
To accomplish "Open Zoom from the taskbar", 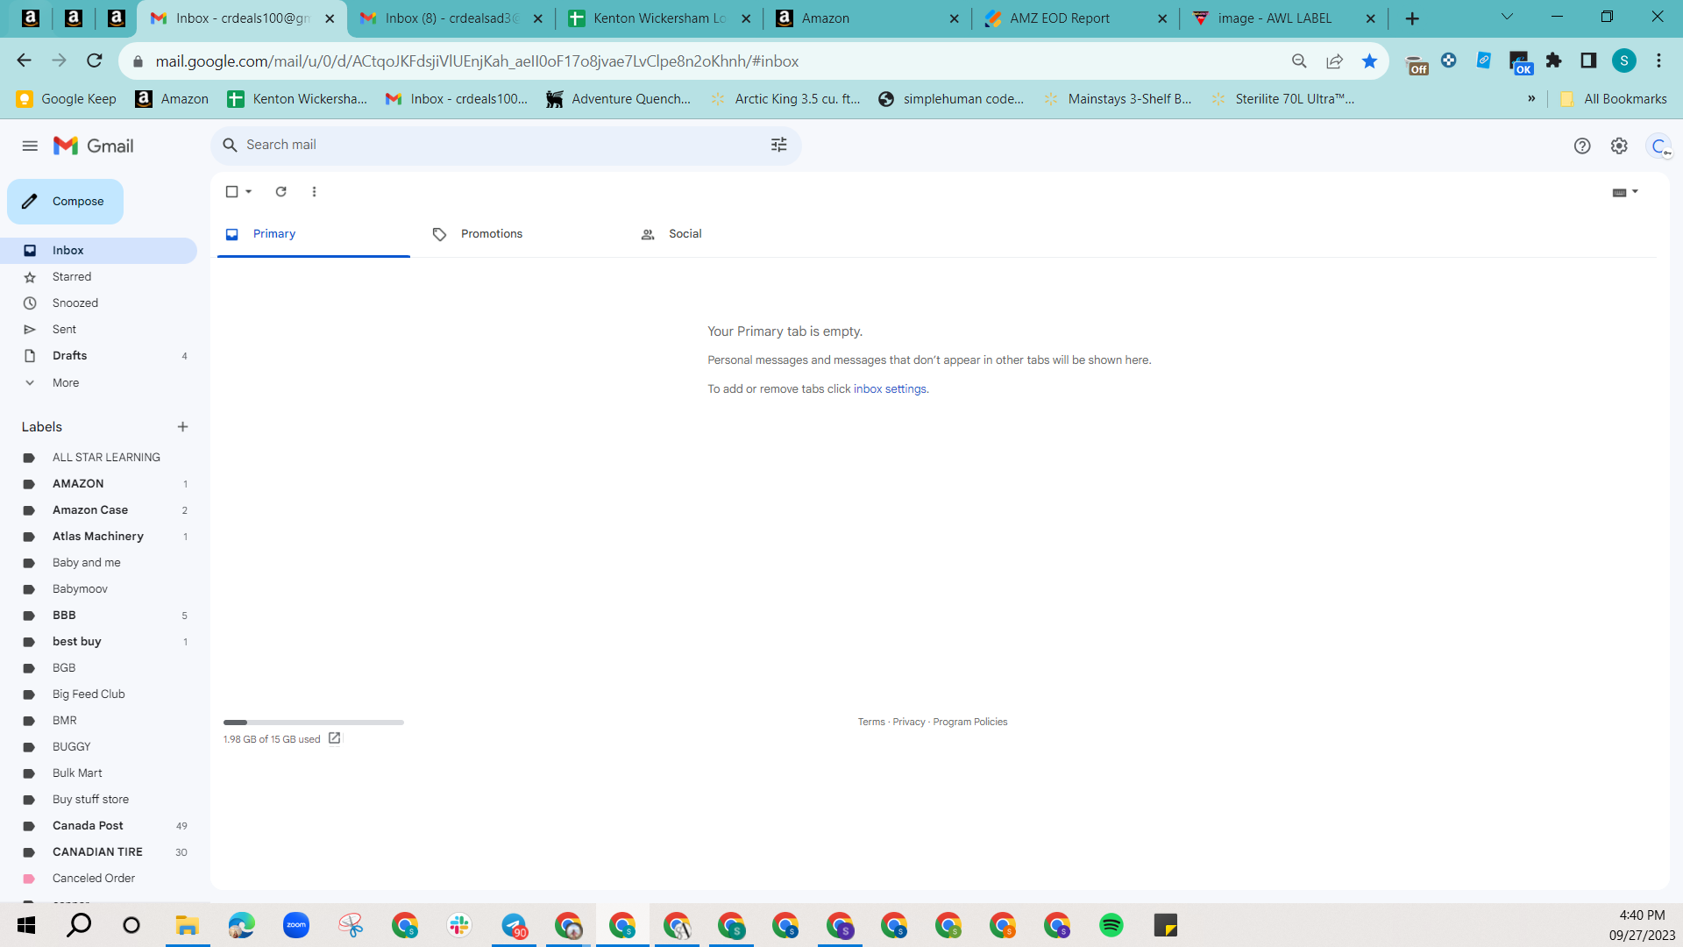I will click(x=296, y=925).
